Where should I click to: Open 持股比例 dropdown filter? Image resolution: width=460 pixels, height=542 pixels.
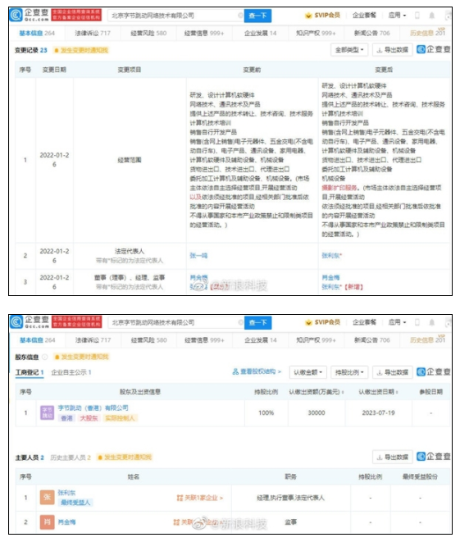[x=349, y=372]
